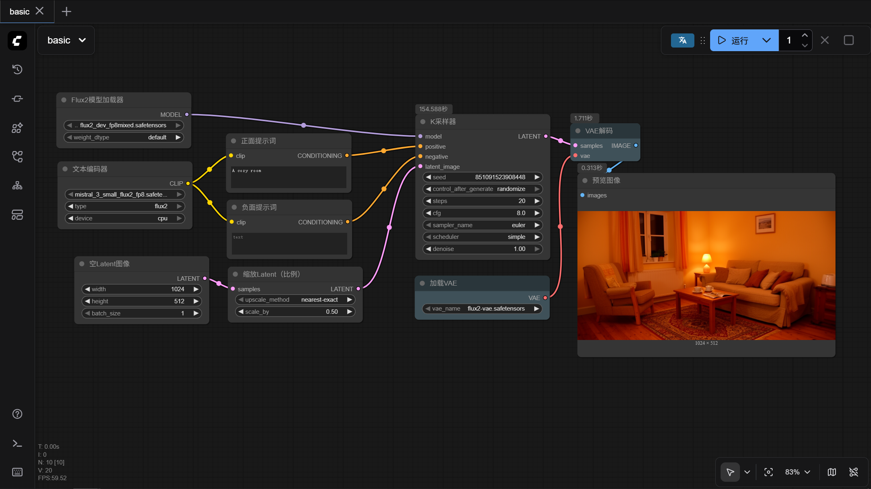Image resolution: width=871 pixels, height=489 pixels.
Task: Collapse the K采样器 node via its dot
Action: pos(423,122)
